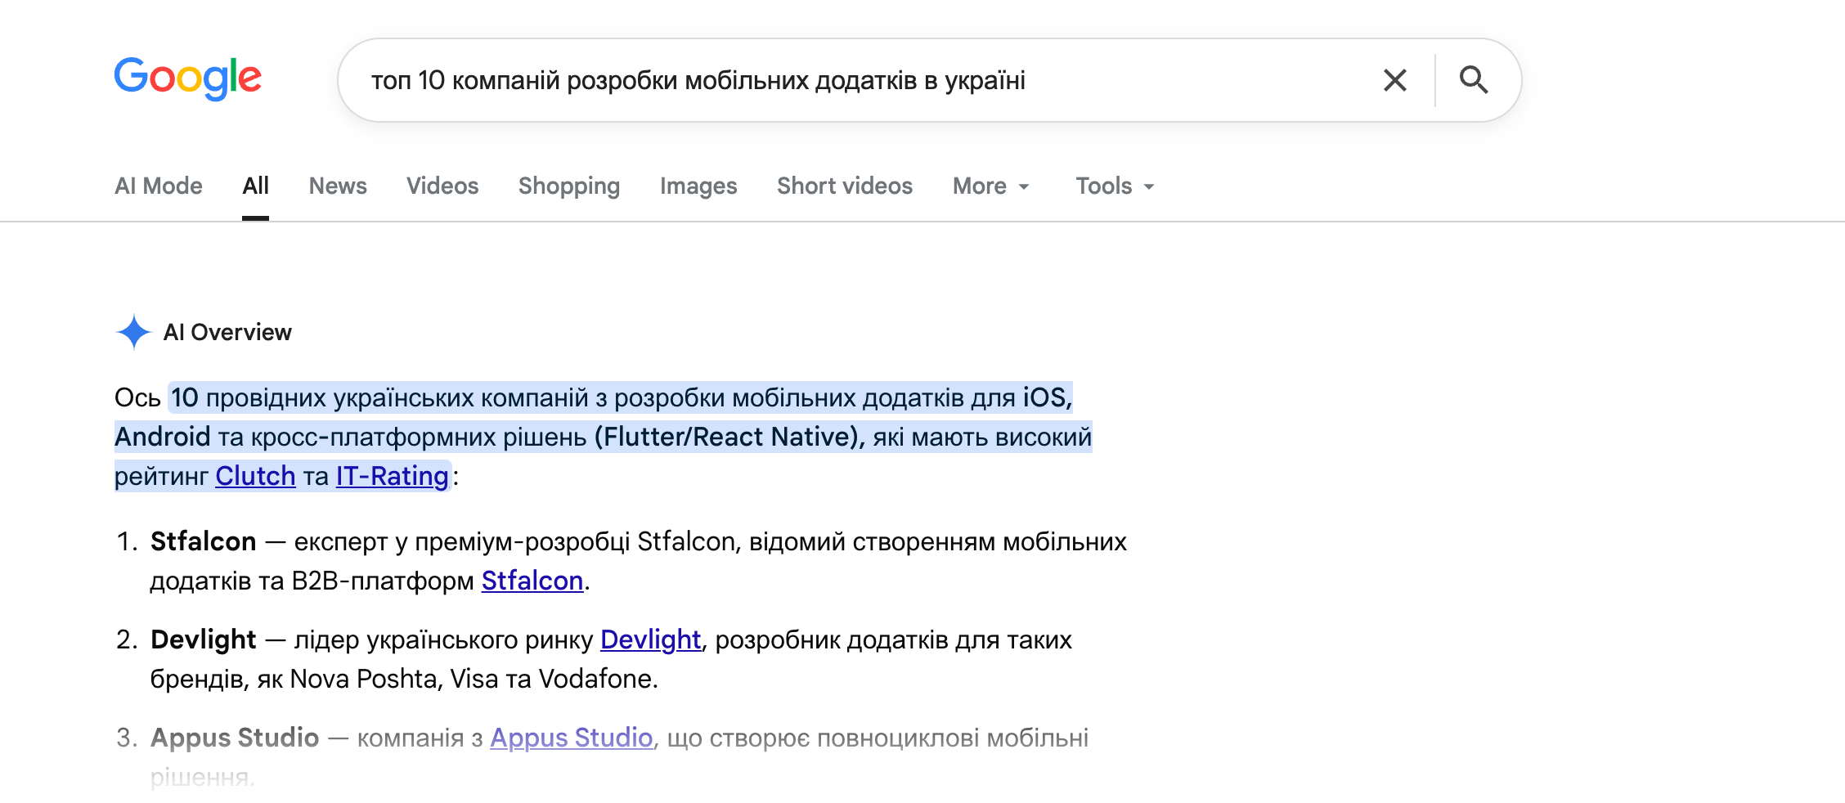The width and height of the screenshot is (1845, 803).
Task: Expand the Tools dropdown
Action: (x=1116, y=186)
